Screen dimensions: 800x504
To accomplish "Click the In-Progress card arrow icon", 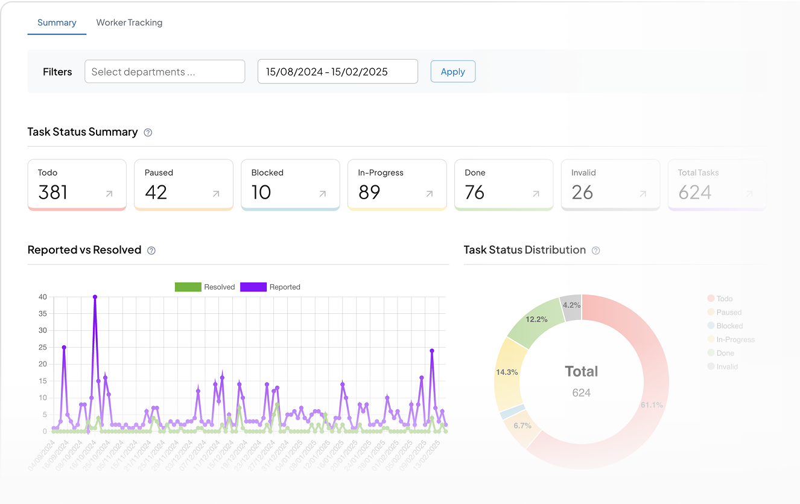I will [x=430, y=194].
